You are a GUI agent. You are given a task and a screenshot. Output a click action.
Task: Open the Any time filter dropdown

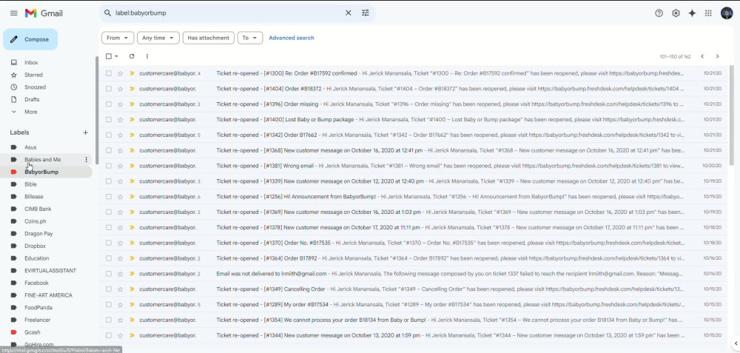click(158, 38)
